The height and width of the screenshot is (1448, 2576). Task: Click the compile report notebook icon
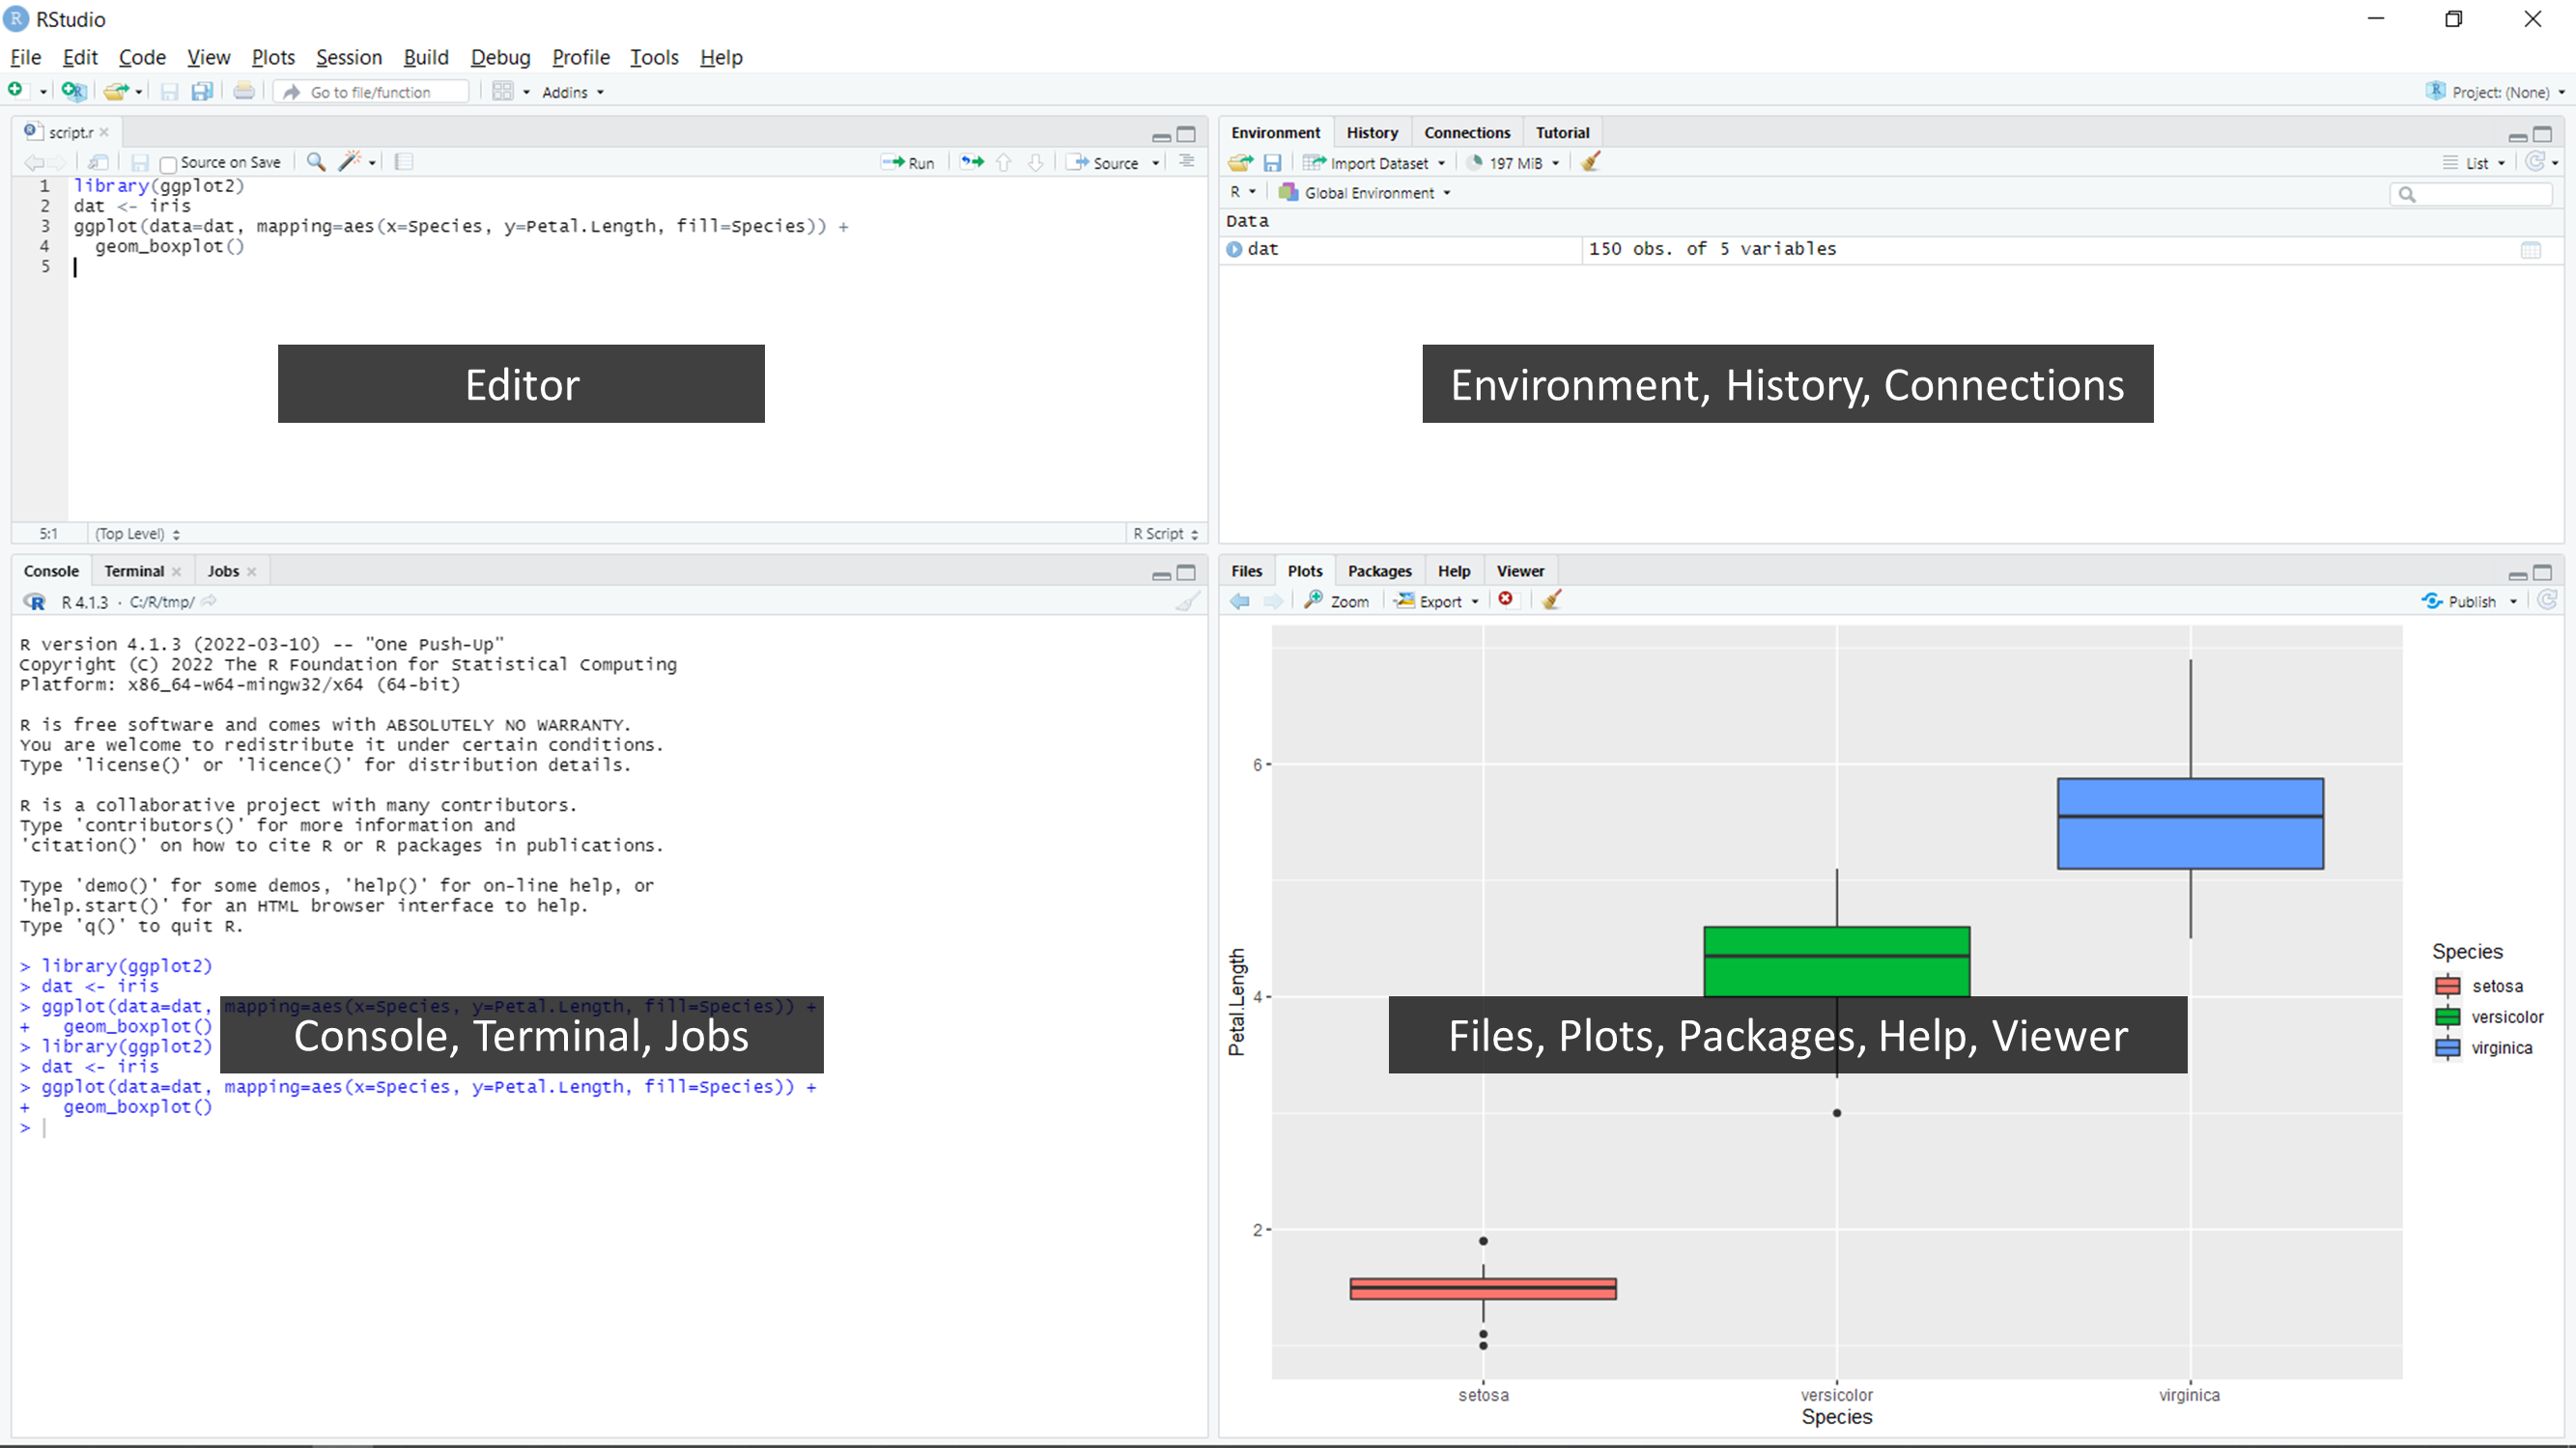[404, 162]
